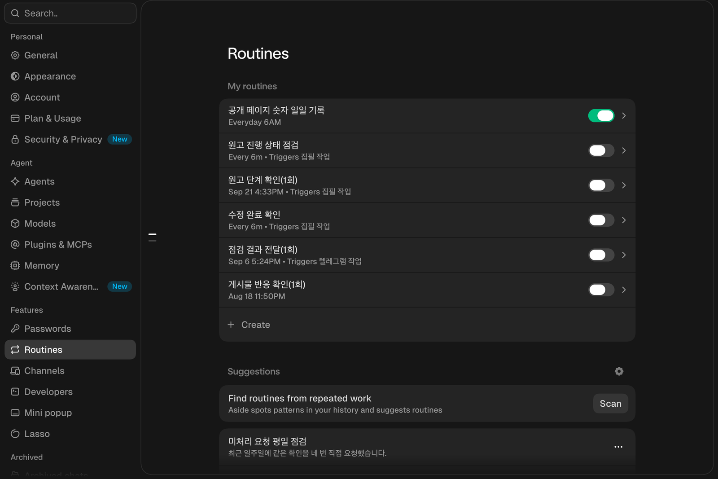Click the Search settings field

[x=70, y=13]
